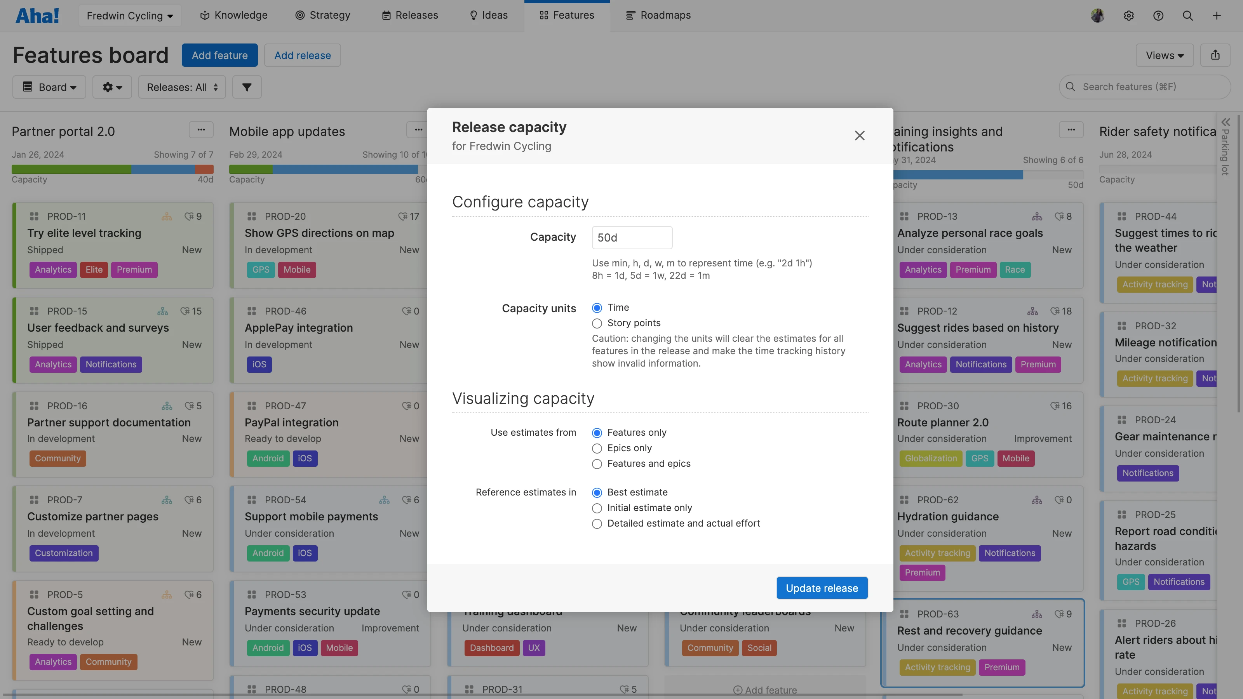Open the Fredwin Cycling workspace dropdown
This screenshot has height=699, width=1243.
coord(129,15)
